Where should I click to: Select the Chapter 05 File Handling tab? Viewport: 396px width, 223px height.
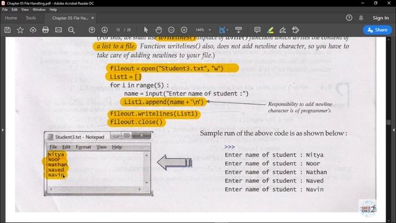pyautogui.click(x=70, y=18)
